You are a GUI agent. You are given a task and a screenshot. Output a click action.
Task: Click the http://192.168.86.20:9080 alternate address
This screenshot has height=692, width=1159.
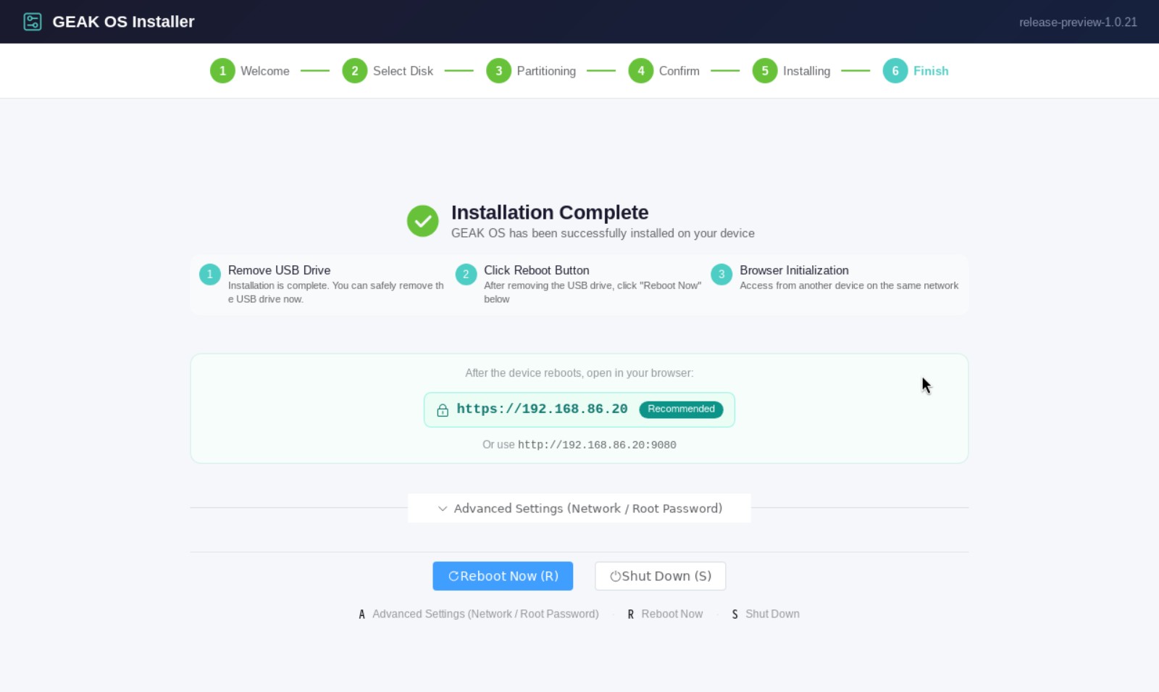pos(597,445)
